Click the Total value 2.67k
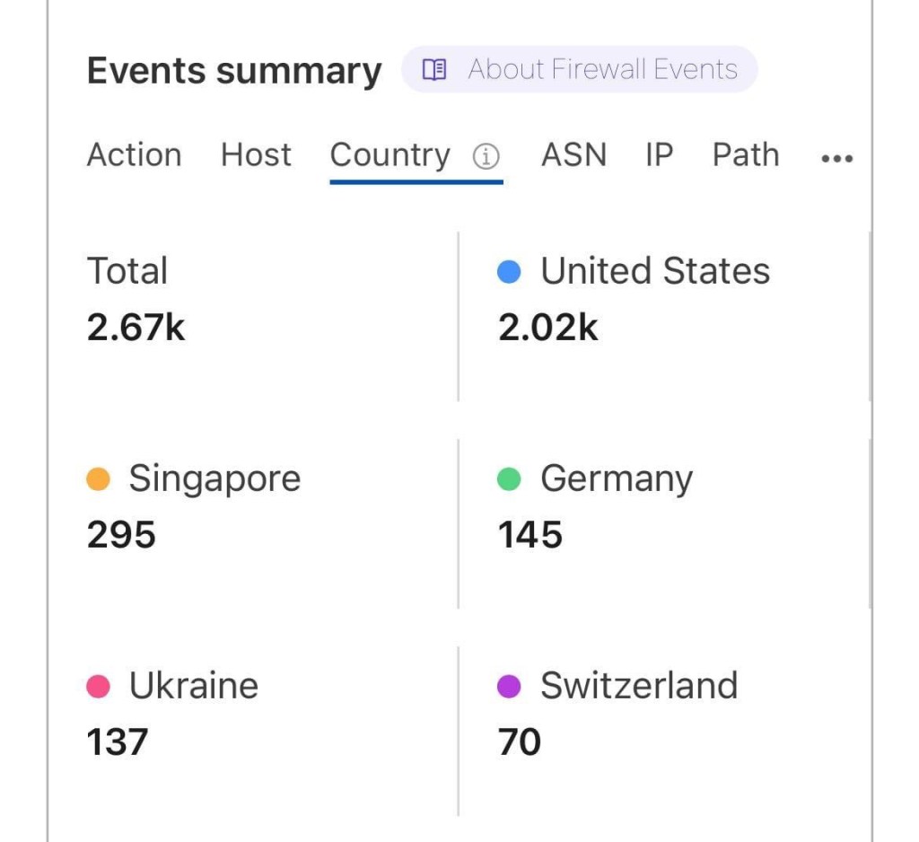This screenshot has height=842, width=919. 136,328
